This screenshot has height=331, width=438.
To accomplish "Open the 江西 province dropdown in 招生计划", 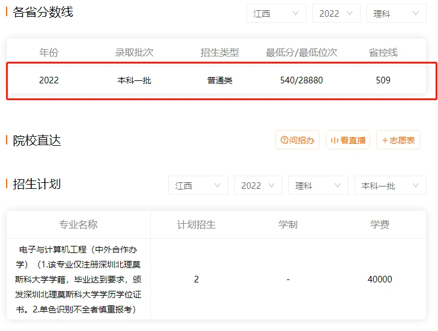I will click(198, 185).
